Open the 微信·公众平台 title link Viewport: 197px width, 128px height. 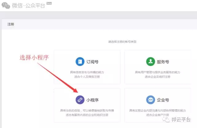tap(28, 6)
